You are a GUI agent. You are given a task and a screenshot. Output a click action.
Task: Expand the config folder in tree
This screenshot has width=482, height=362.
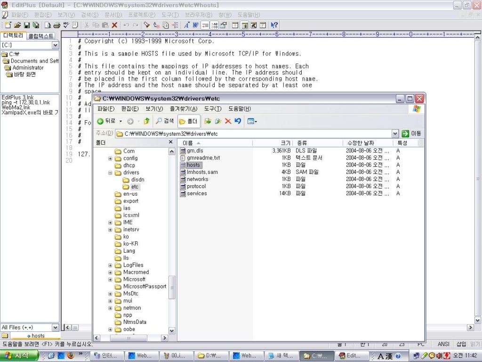pos(110,158)
